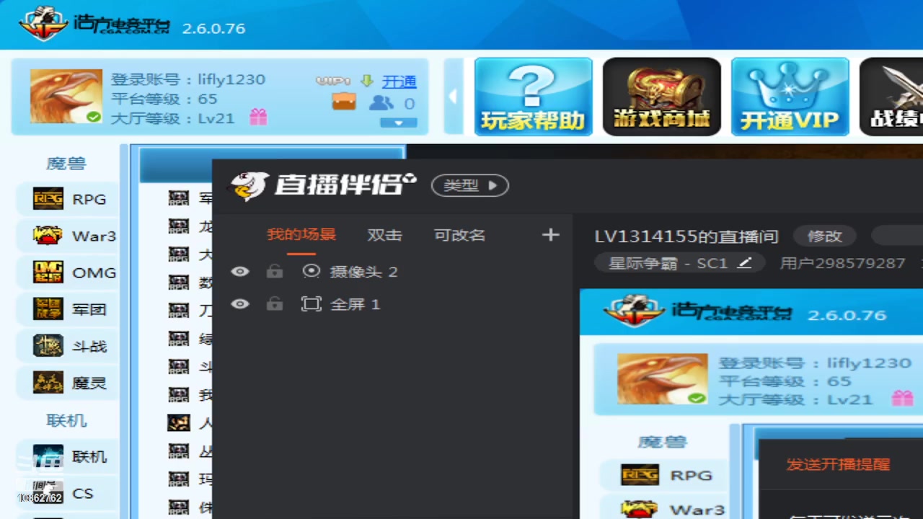Image resolution: width=923 pixels, height=519 pixels.
Task: Open the 类型 type selector
Action: click(x=470, y=186)
